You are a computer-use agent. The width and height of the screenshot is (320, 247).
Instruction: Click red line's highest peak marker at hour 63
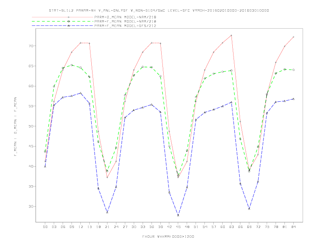click(x=232, y=36)
